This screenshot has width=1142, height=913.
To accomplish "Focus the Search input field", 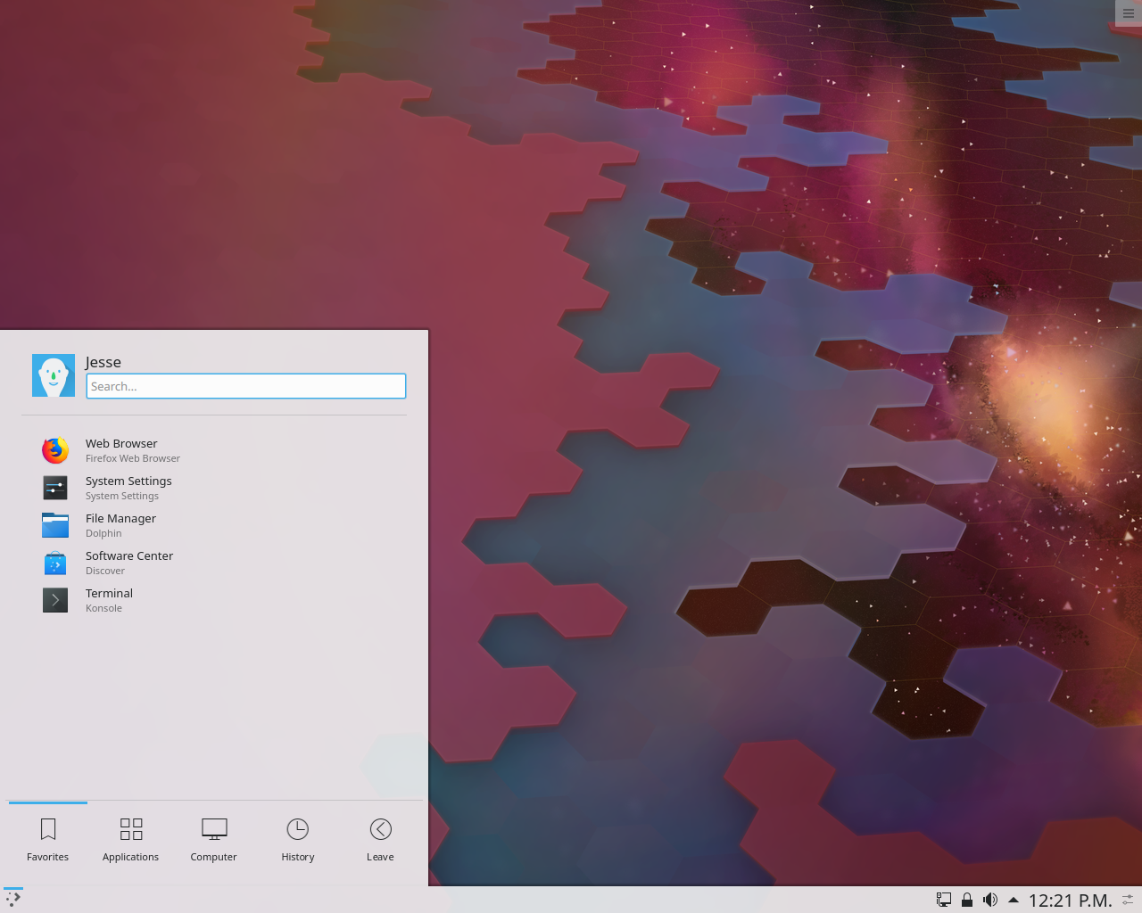I will [246, 386].
